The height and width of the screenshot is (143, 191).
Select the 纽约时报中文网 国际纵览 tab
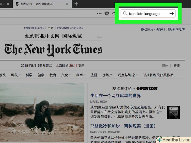[x=42, y=4]
